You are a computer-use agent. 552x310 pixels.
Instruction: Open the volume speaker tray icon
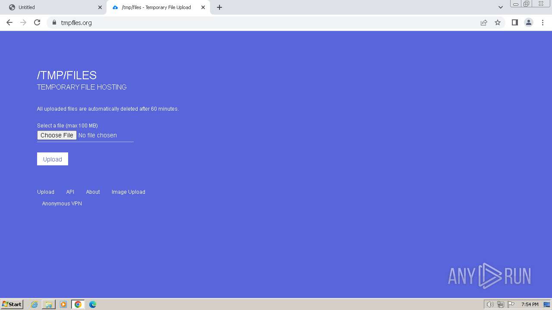[490, 304]
